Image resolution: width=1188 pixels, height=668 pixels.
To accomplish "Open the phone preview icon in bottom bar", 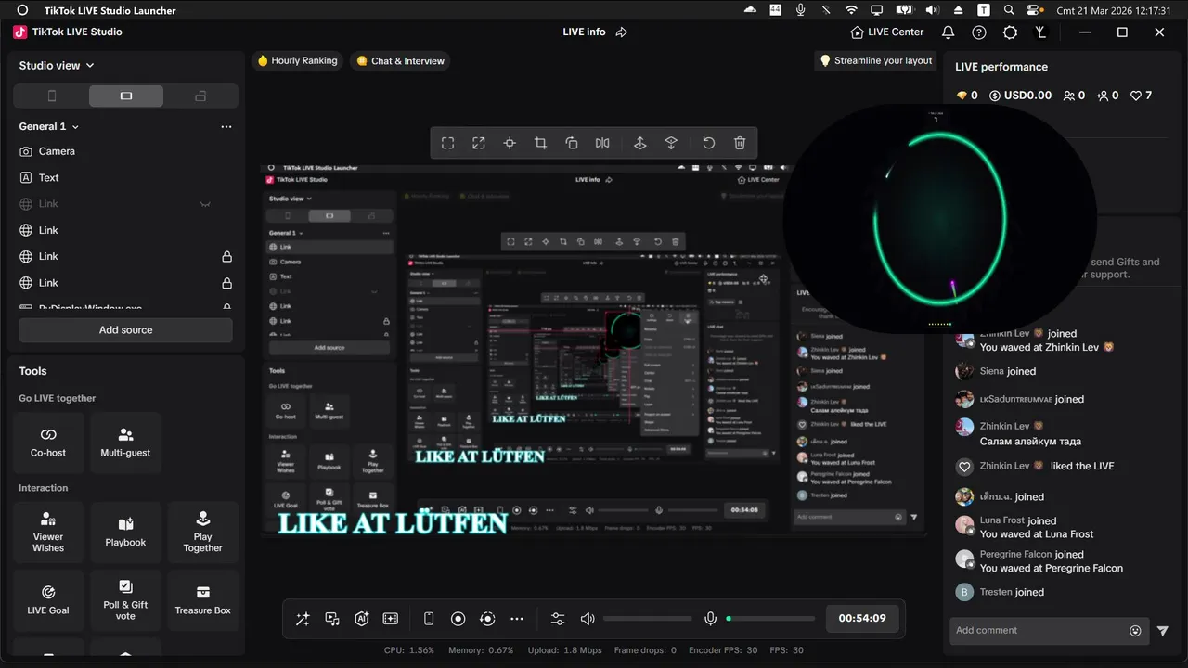I will [x=429, y=619].
